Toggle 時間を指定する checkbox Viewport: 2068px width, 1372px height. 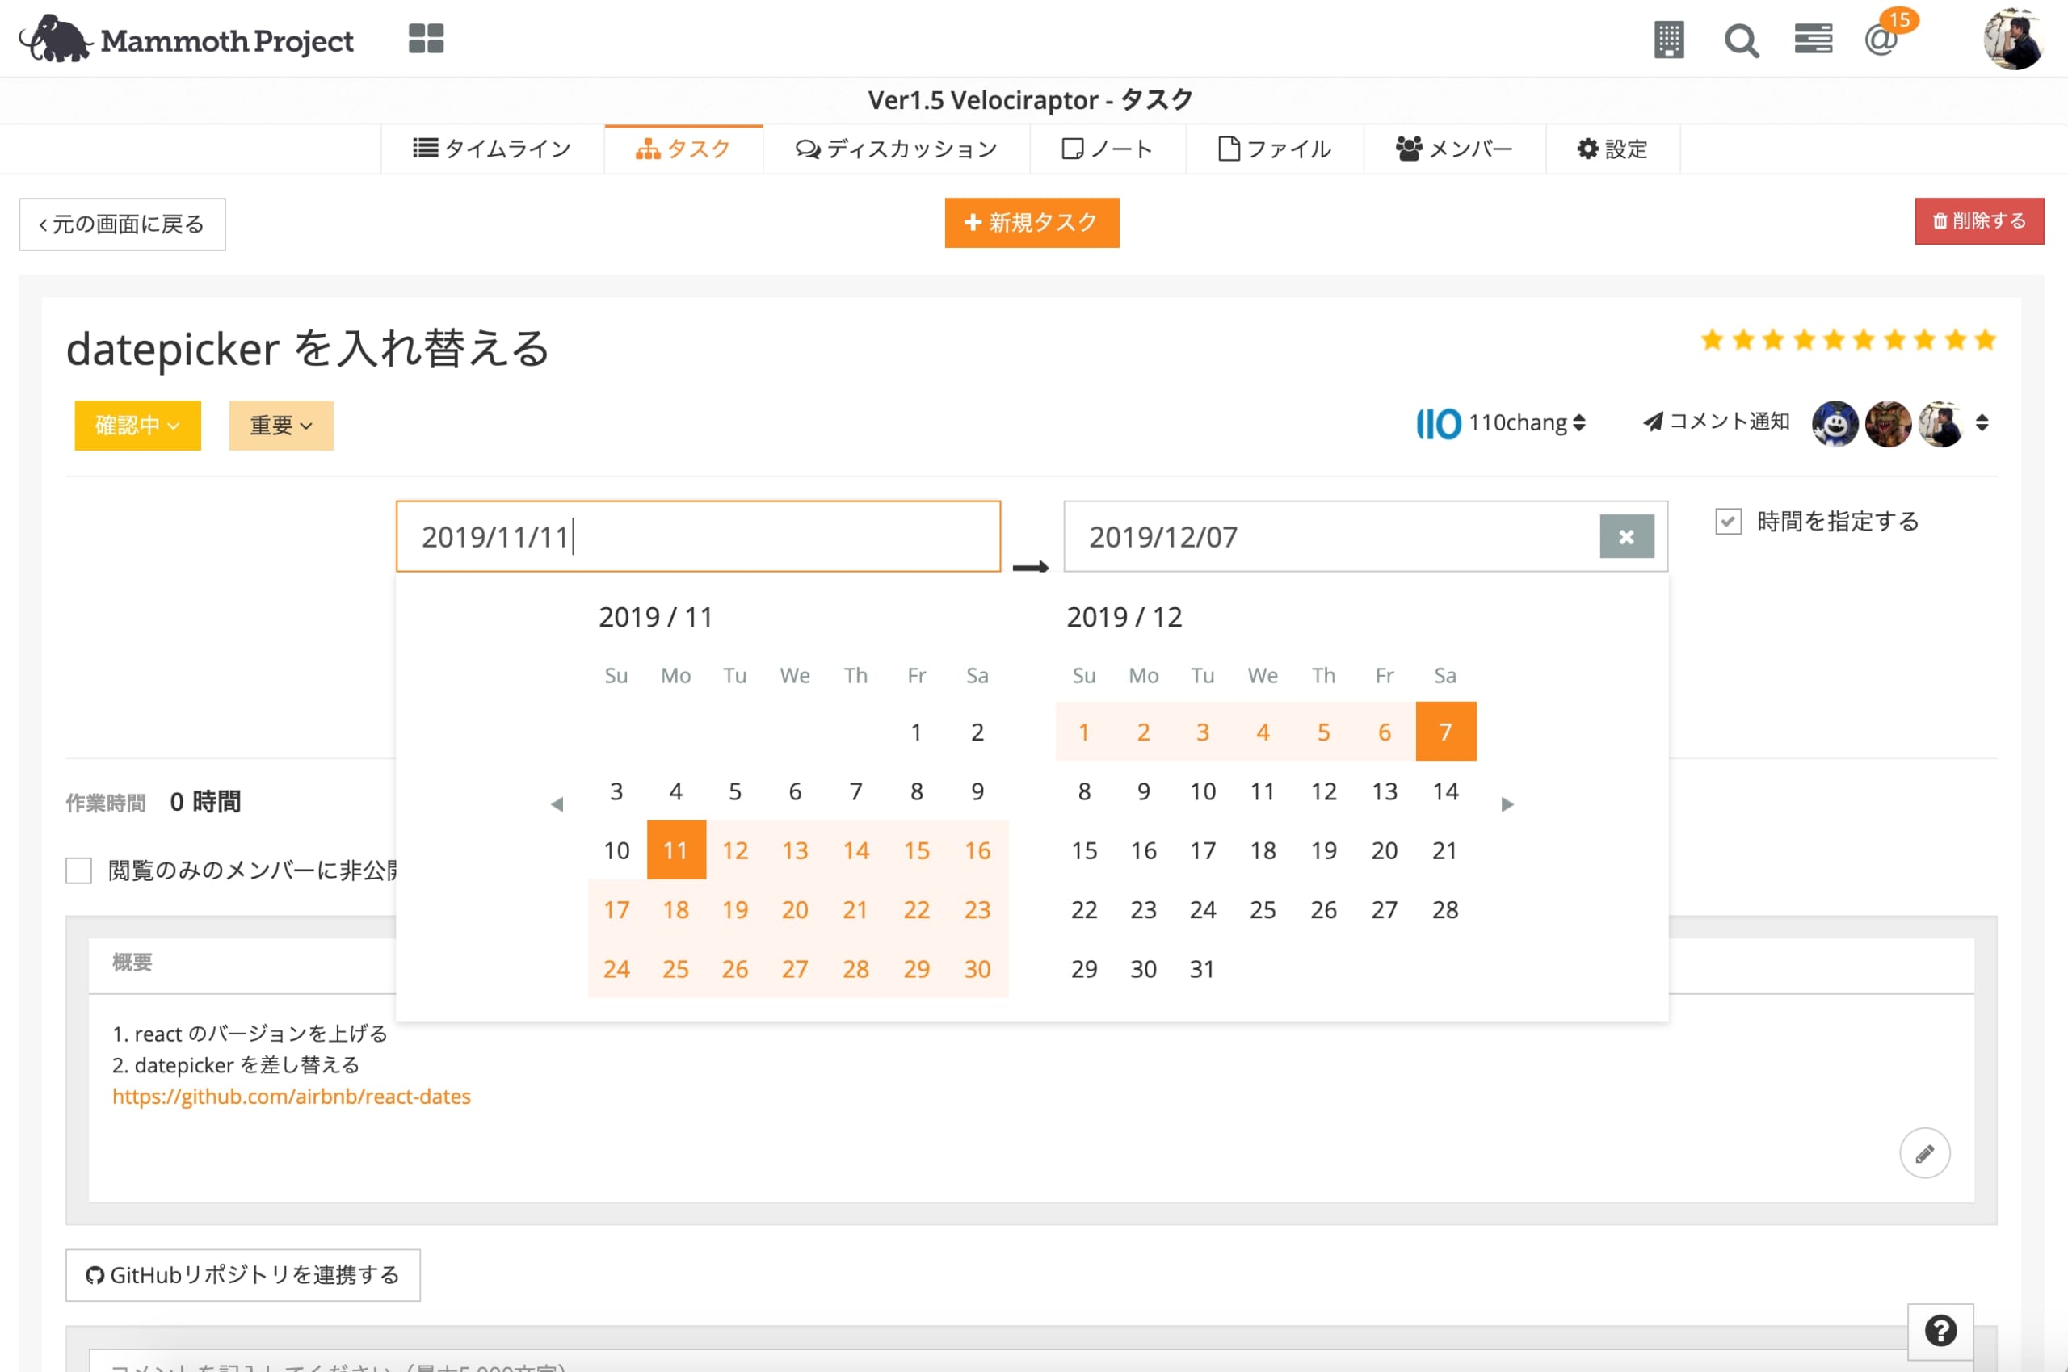point(1728,522)
